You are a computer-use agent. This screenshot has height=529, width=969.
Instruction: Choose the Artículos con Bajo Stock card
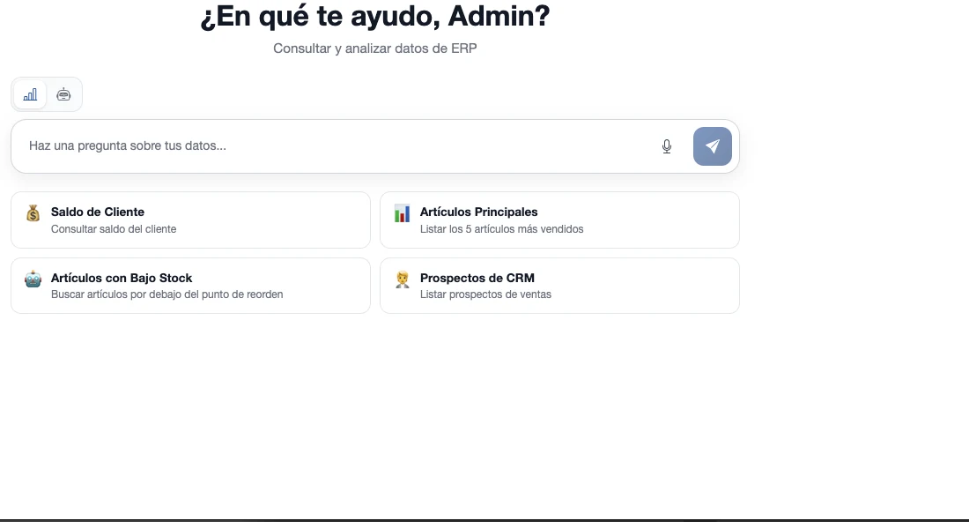[x=190, y=286]
